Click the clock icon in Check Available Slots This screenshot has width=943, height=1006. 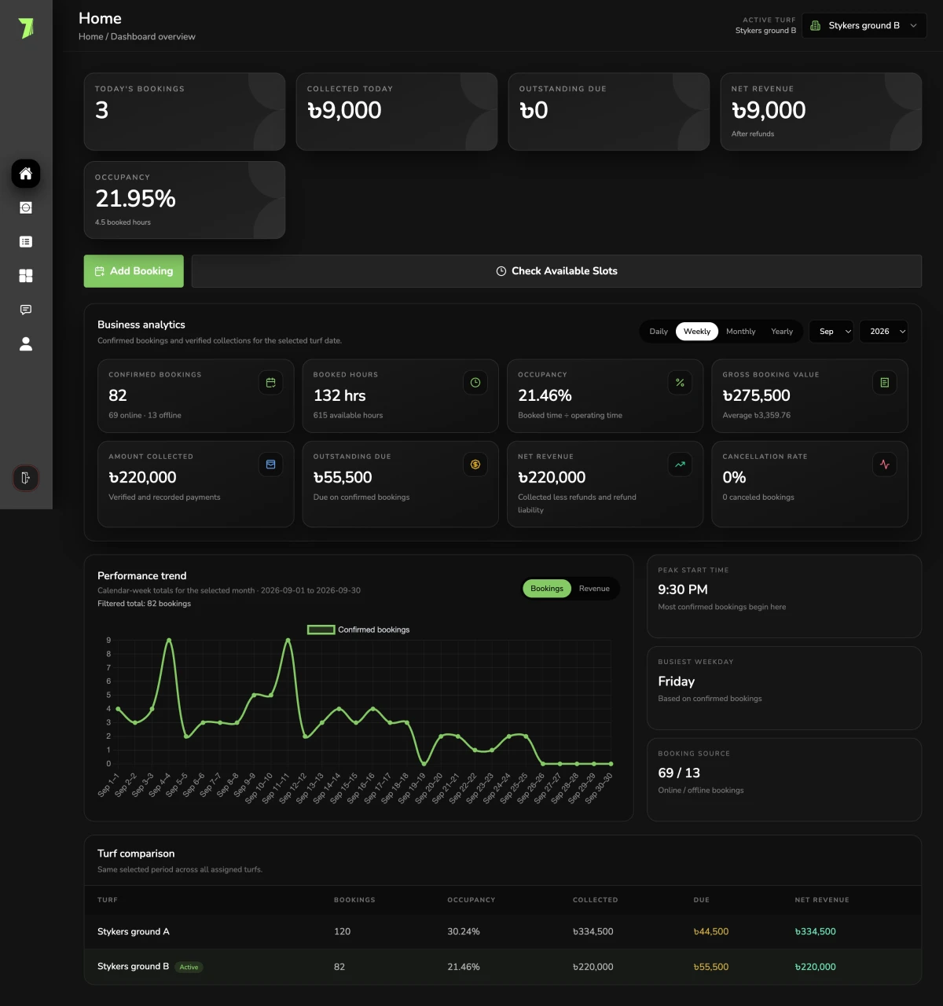tap(501, 271)
